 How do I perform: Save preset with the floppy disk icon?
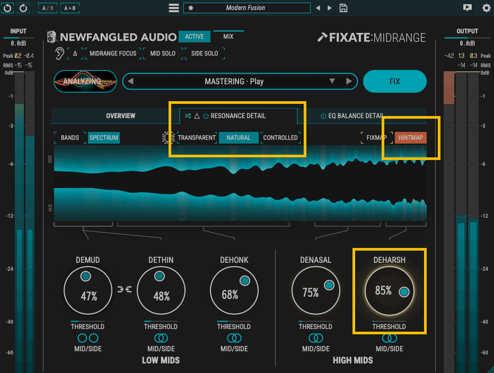click(x=343, y=8)
